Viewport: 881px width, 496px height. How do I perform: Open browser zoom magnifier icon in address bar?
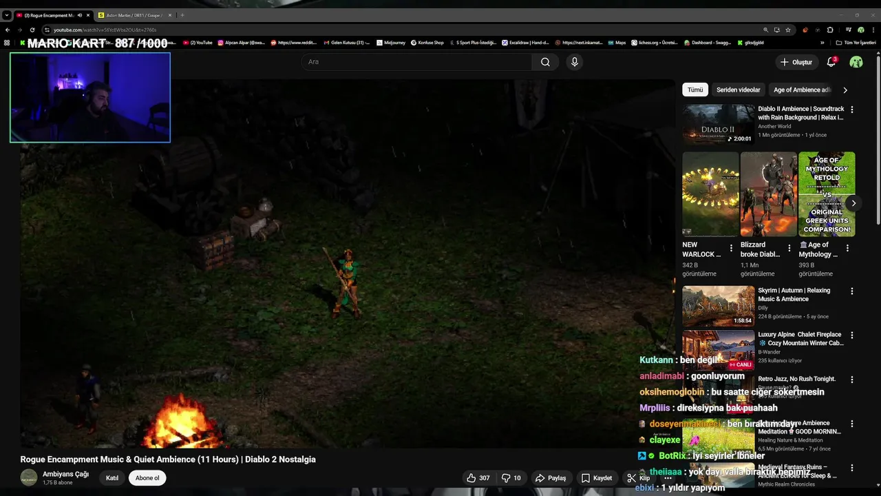tap(765, 30)
